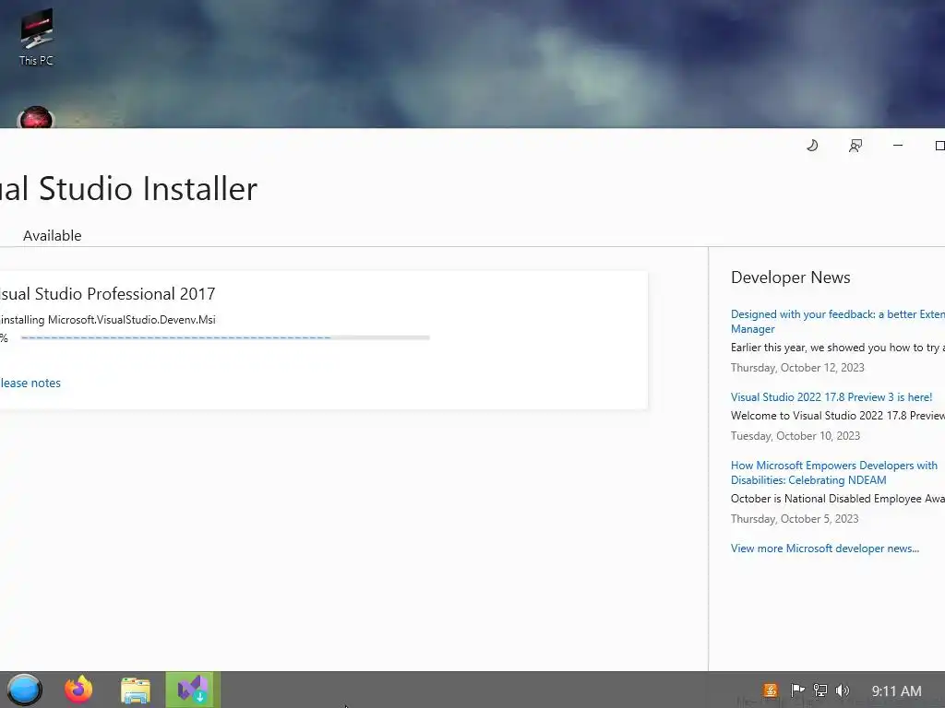Screen dimensions: 945x708
Task: Open File Explorer from the taskbar
Action: (136, 690)
